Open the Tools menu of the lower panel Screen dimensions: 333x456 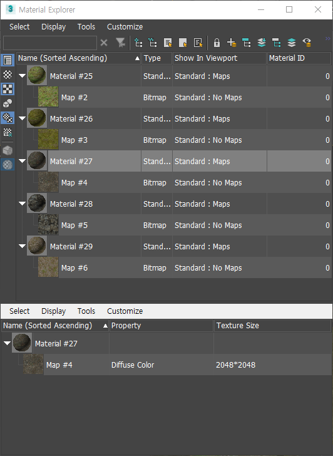(86, 311)
